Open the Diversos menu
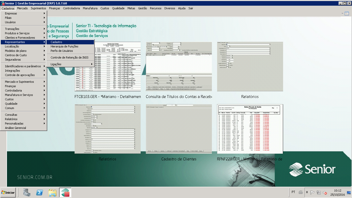This screenshot has width=352, height=198. (170, 8)
